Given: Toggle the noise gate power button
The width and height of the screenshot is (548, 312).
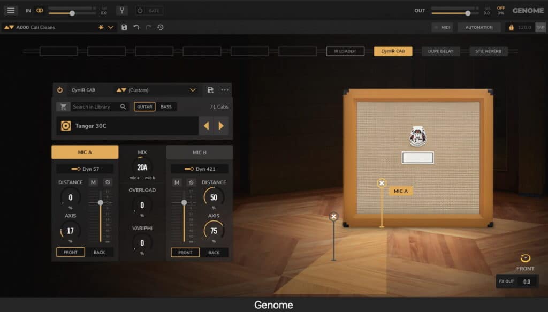Looking at the screenshot, I should pyautogui.click(x=140, y=11).
